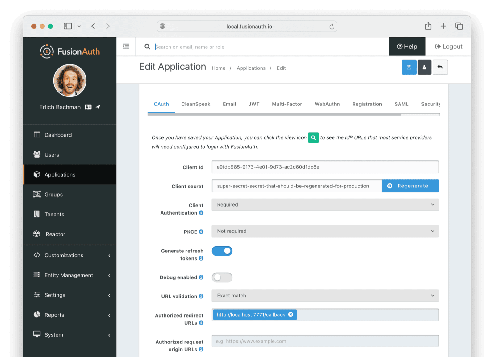This screenshot has height=357, width=494.
Task: Click the tab bar horizontal scrollbar
Action: point(274,114)
